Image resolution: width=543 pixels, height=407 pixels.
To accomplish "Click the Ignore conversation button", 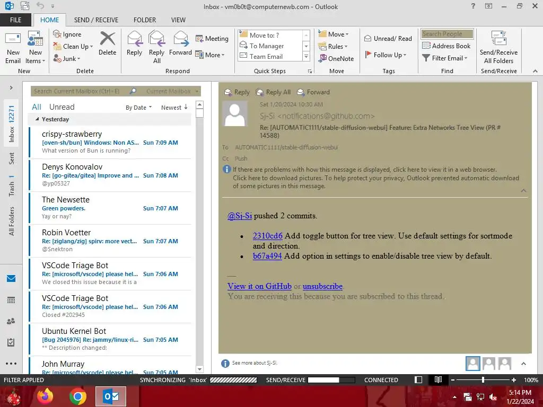I will [x=67, y=34].
